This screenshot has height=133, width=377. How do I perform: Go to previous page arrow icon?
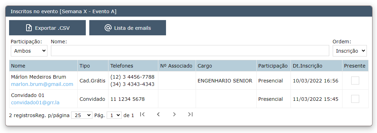point(158,114)
